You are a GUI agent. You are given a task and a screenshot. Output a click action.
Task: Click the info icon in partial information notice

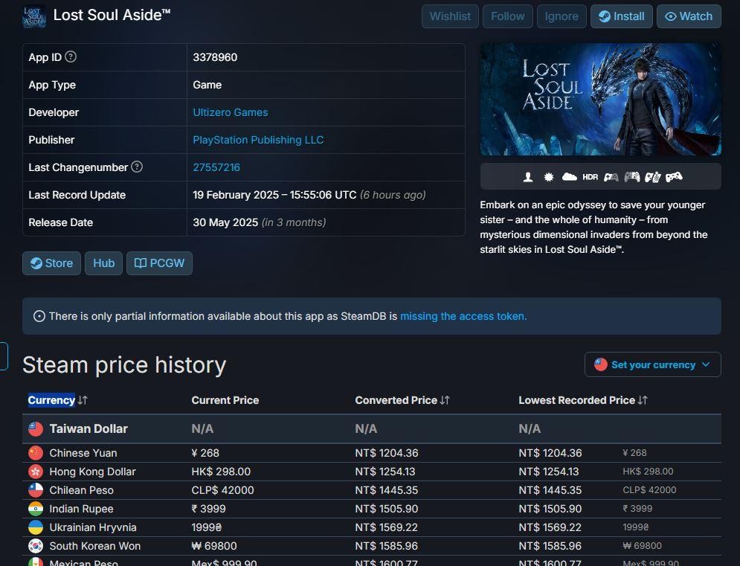click(39, 316)
